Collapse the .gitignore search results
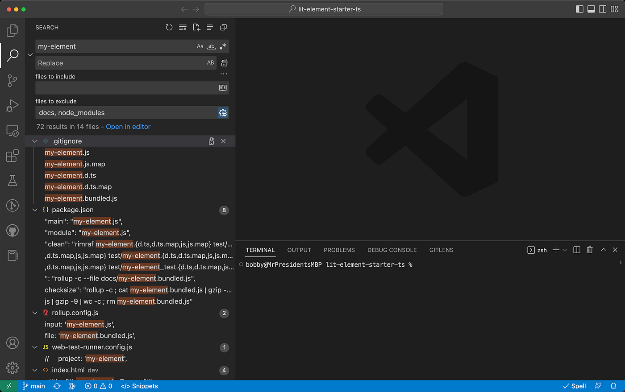The height and width of the screenshot is (392, 625). [x=35, y=141]
